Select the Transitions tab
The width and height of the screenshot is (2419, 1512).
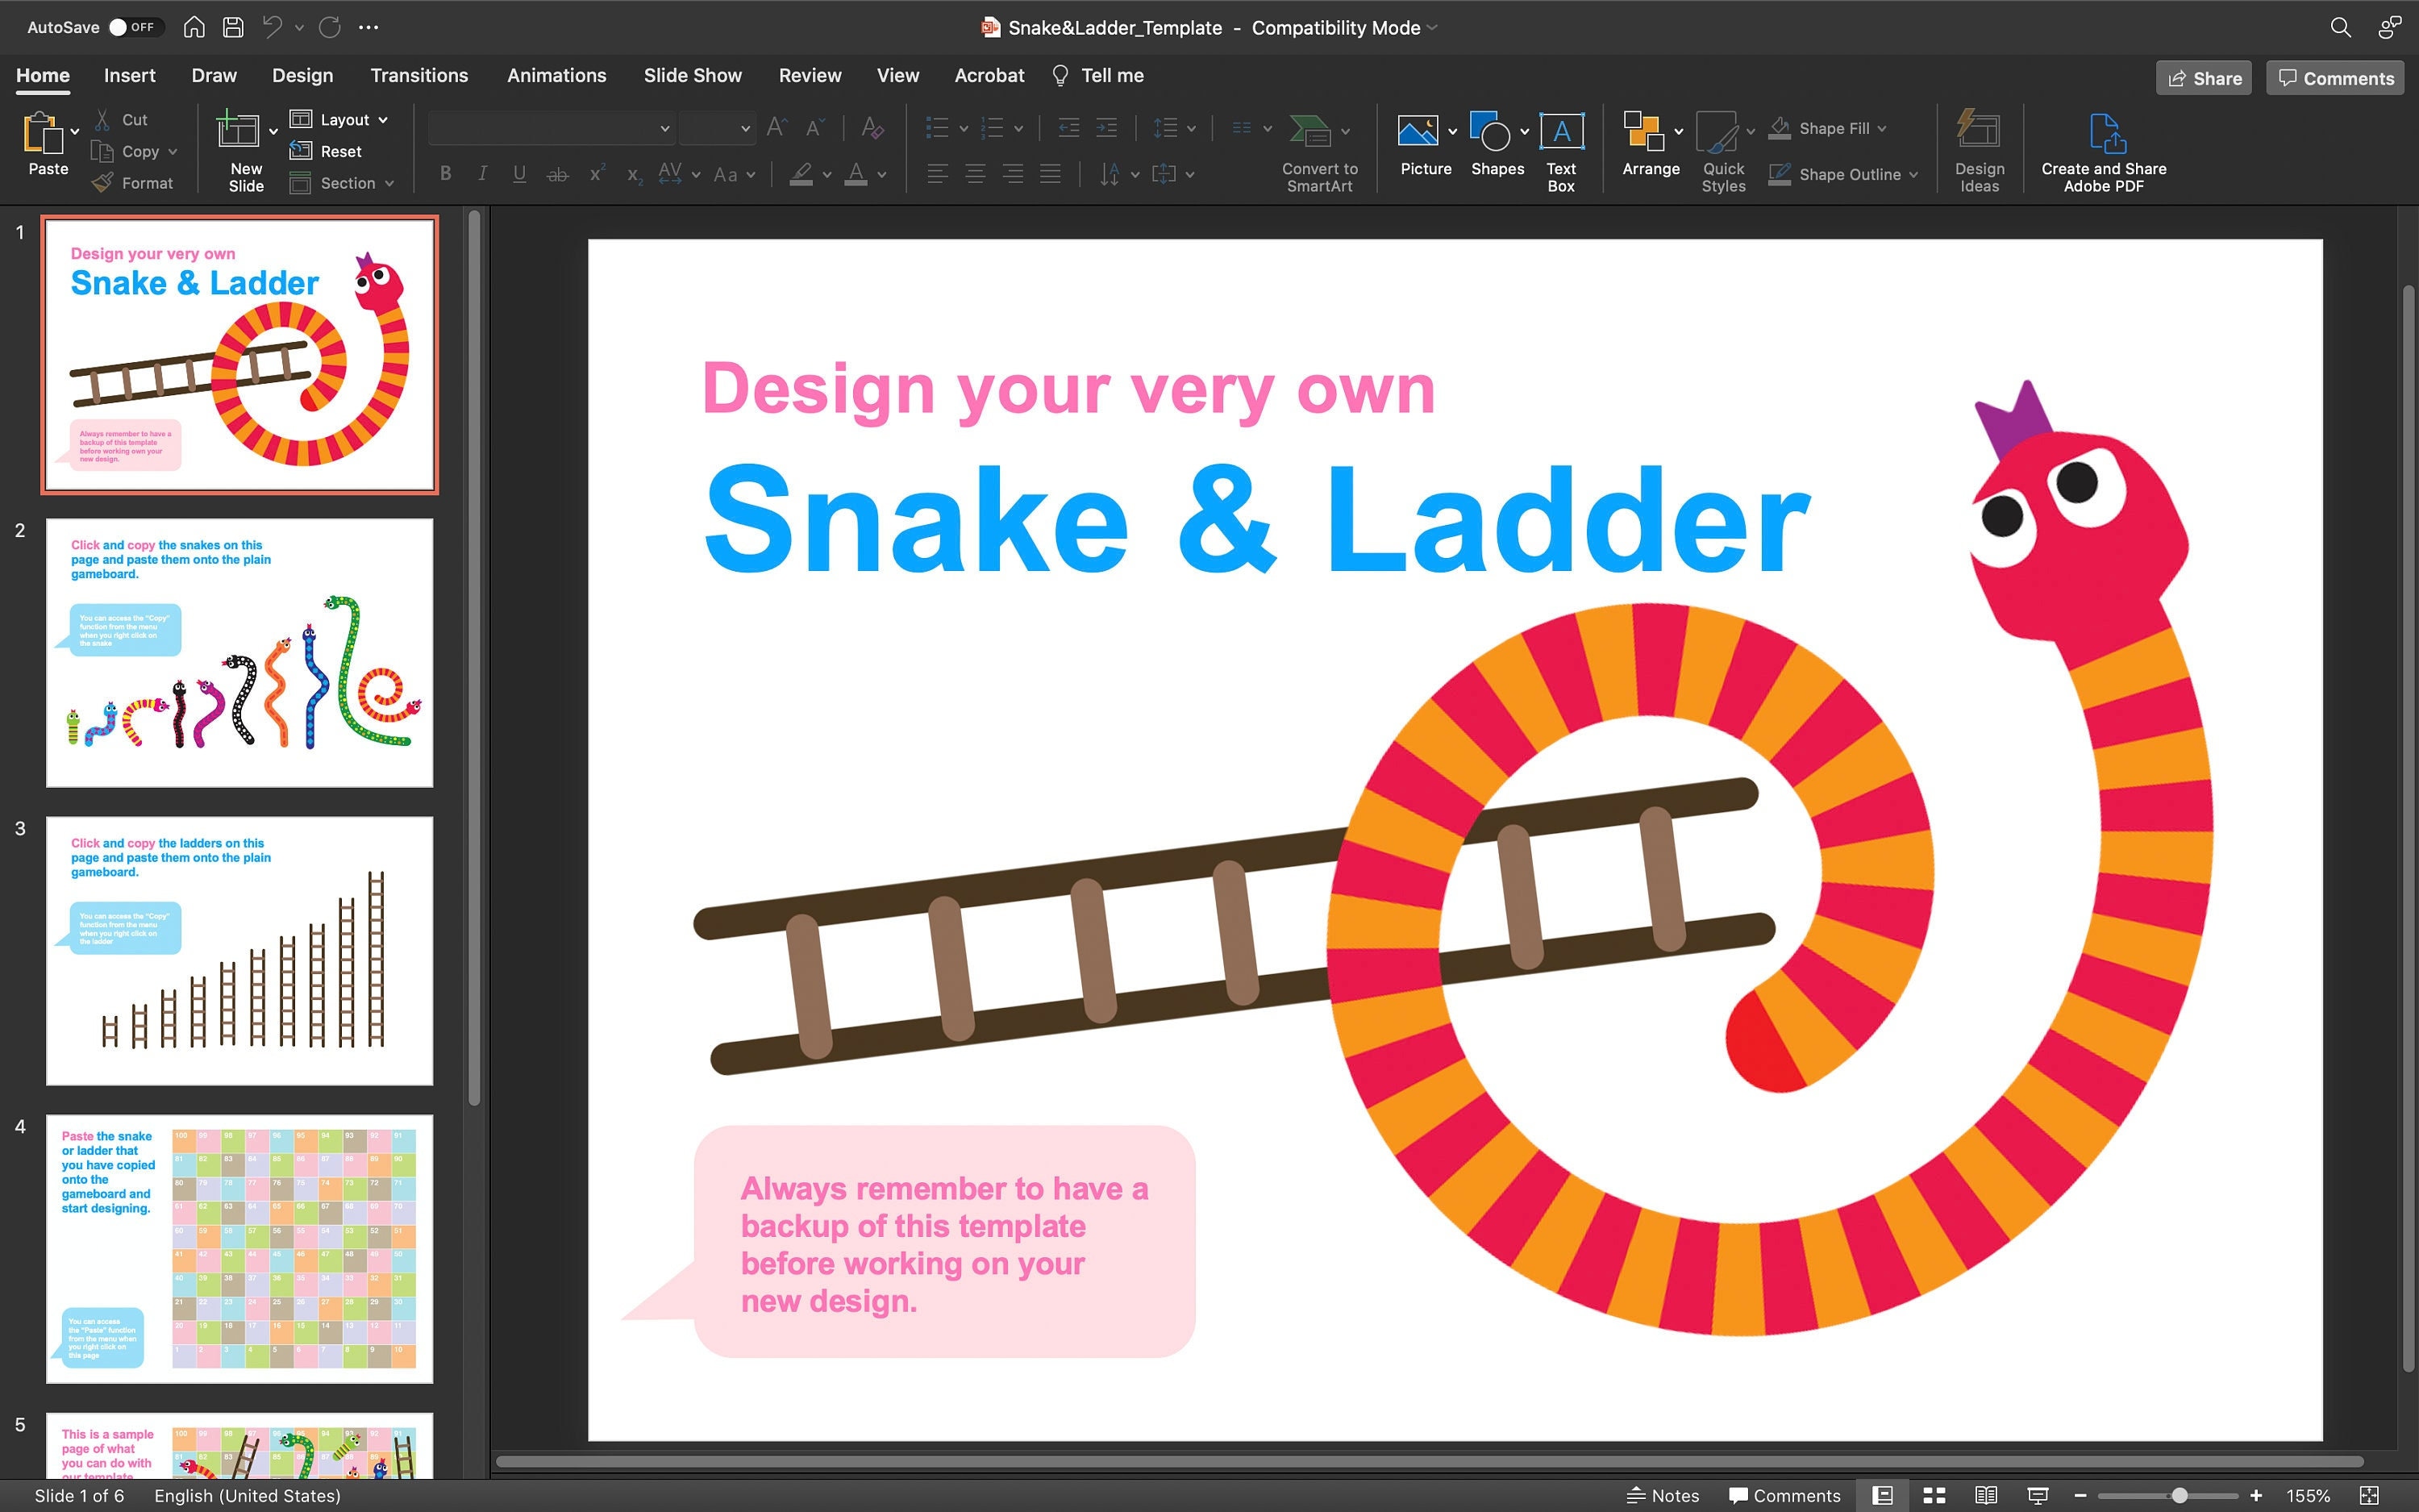pyautogui.click(x=418, y=75)
